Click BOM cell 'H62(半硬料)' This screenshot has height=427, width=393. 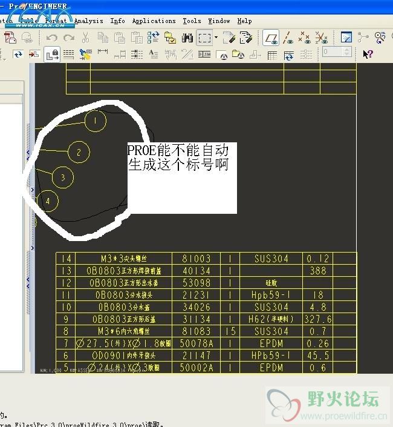(271, 319)
